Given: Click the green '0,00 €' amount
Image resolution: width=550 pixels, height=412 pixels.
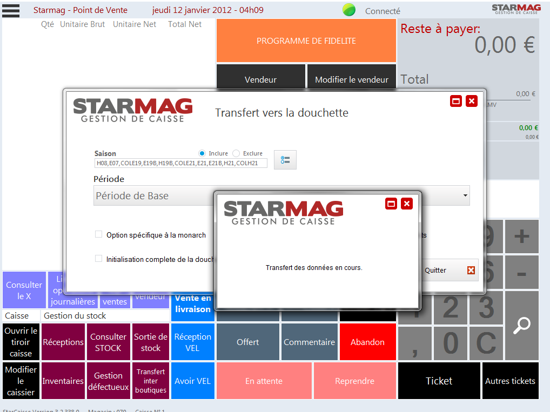Looking at the screenshot, I should tap(528, 127).
